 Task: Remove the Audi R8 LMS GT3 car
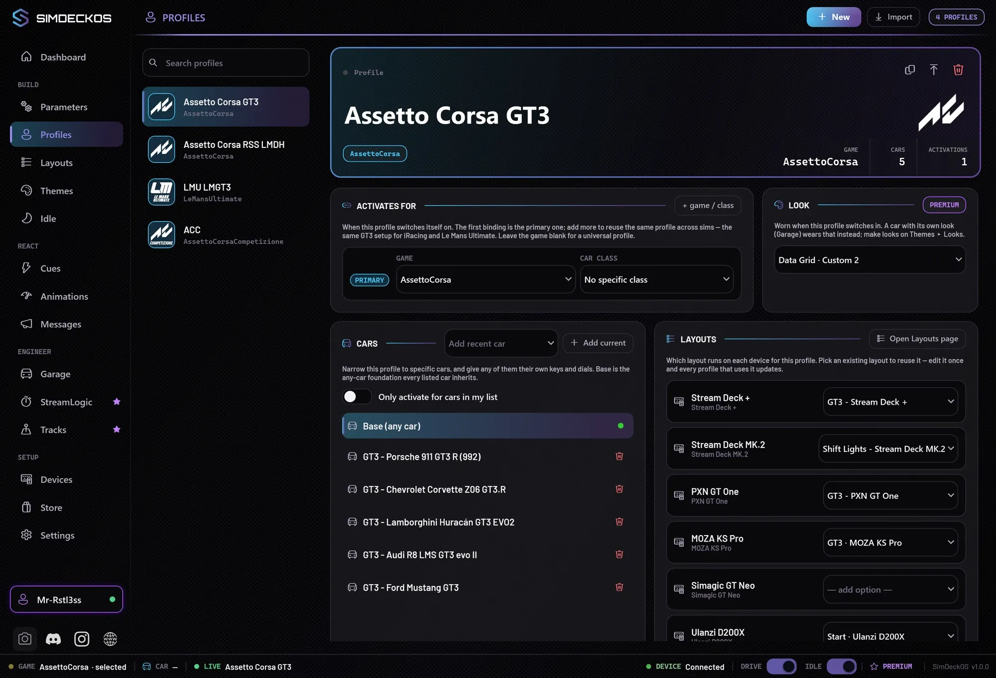point(620,555)
